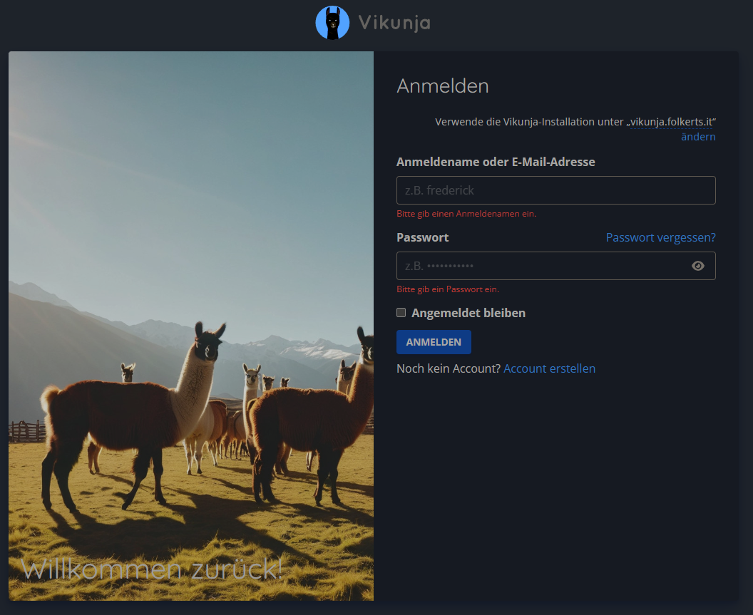This screenshot has width=753, height=615.
Task: Click 'ändern' to change Vikunja installation
Action: click(698, 137)
